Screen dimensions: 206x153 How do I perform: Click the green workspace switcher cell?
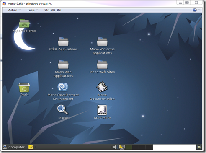point(129,147)
